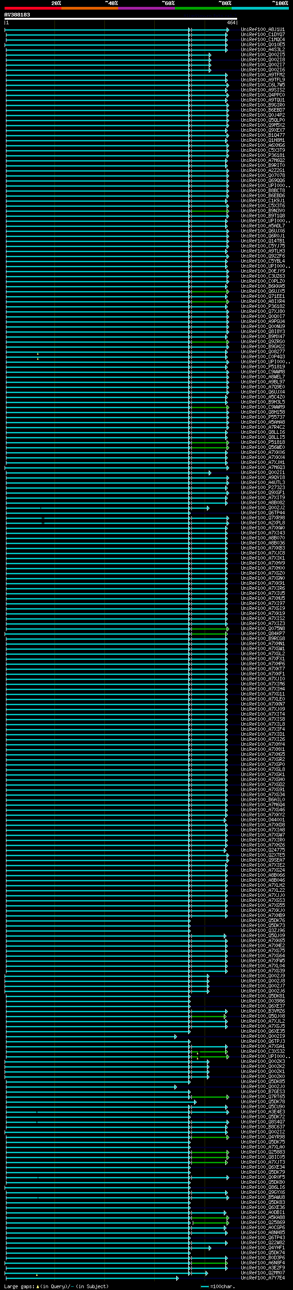Open hit UniRef100_Q4YR98
Screen dimensions: 293x1290
pyautogui.click(x=263, y=1137)
